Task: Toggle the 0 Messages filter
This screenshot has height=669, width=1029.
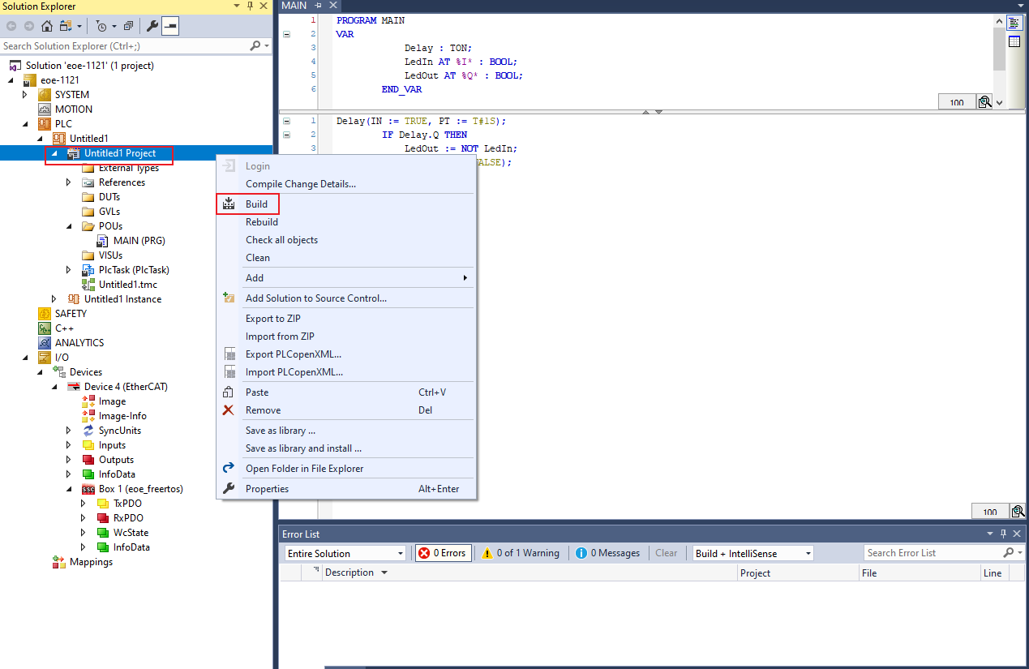Action: [x=607, y=553]
